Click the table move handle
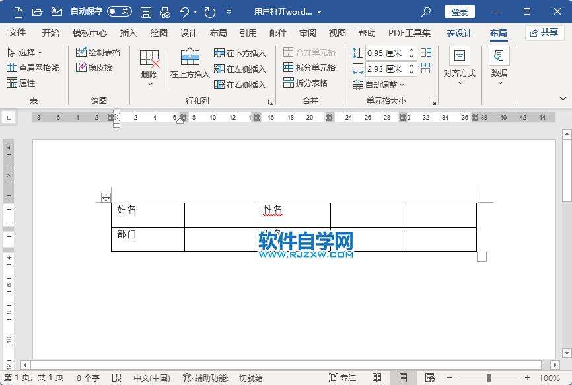 pyautogui.click(x=106, y=197)
